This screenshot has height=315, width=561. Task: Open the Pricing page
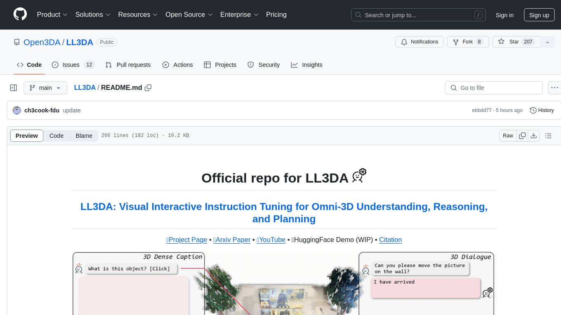tap(276, 14)
